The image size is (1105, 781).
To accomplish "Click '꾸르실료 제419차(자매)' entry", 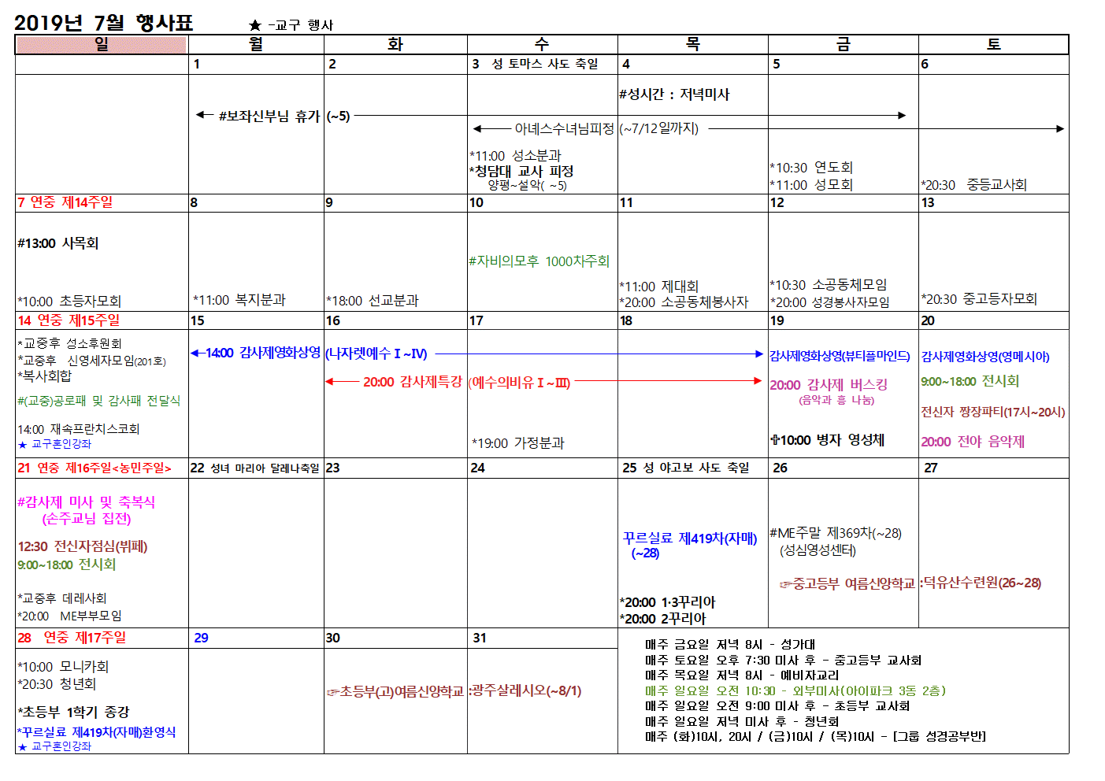I will click(x=690, y=539).
